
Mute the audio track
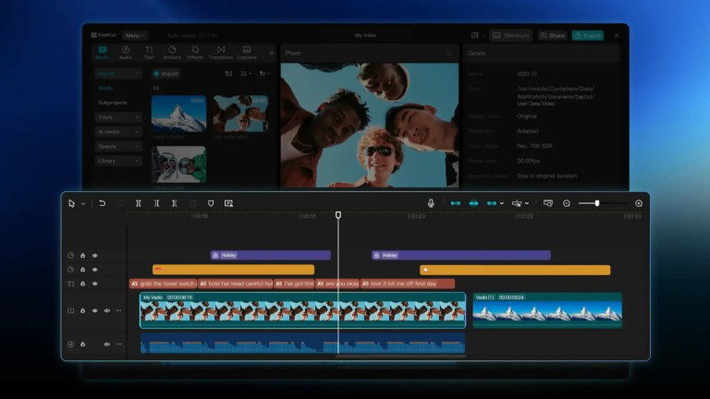click(x=107, y=345)
